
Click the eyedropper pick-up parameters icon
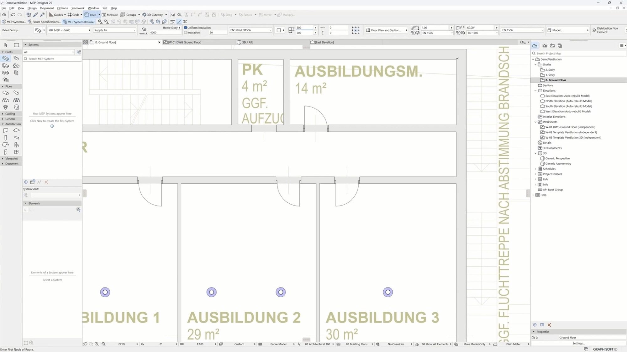(x=35, y=15)
